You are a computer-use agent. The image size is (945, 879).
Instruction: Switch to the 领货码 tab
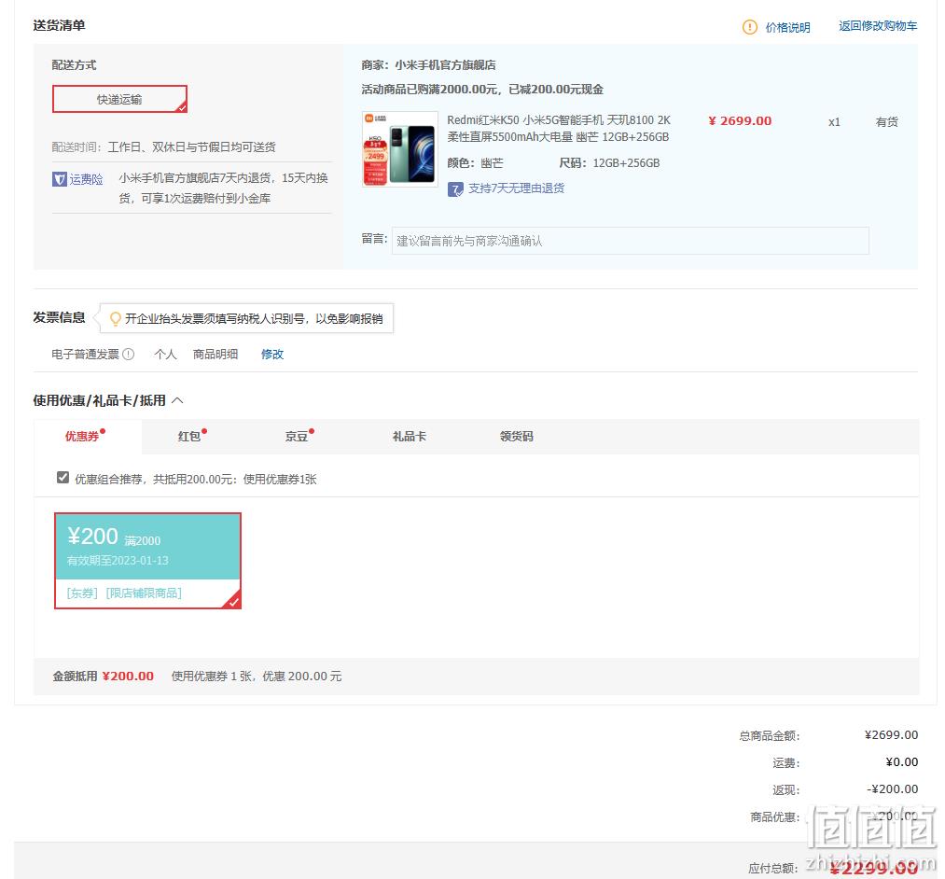517,436
